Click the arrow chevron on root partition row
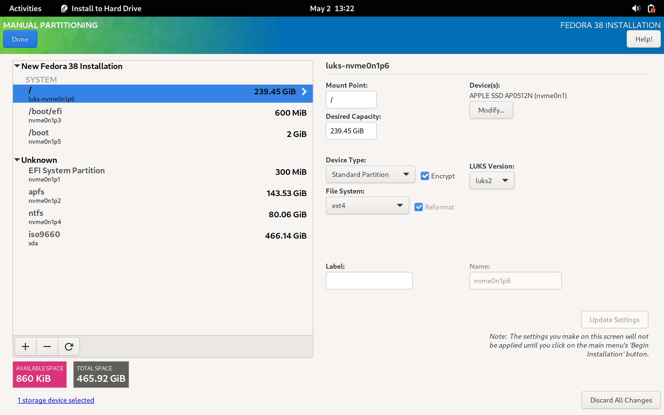This screenshot has height=415, width=664. pyautogui.click(x=304, y=91)
